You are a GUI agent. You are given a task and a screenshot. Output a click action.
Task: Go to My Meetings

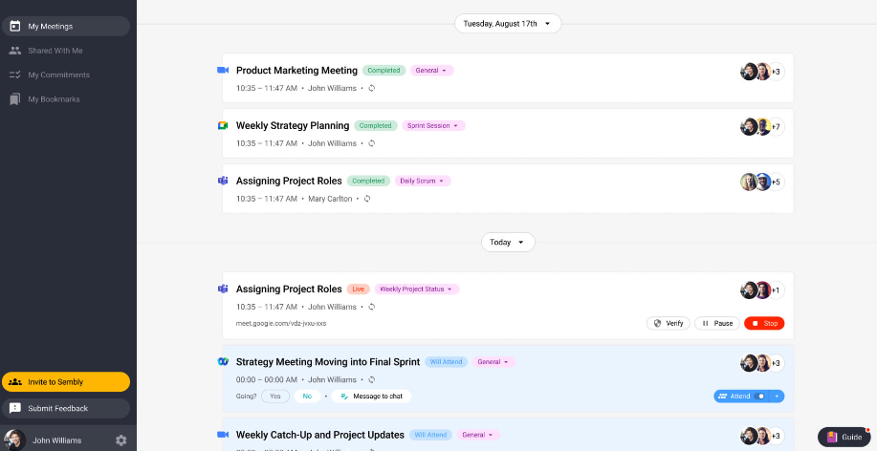click(66, 26)
